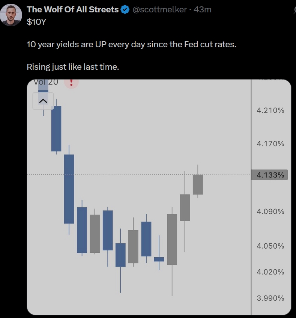This screenshot has width=296, height=318.
Task: Click the 3.990% price axis label
Action: (x=270, y=298)
